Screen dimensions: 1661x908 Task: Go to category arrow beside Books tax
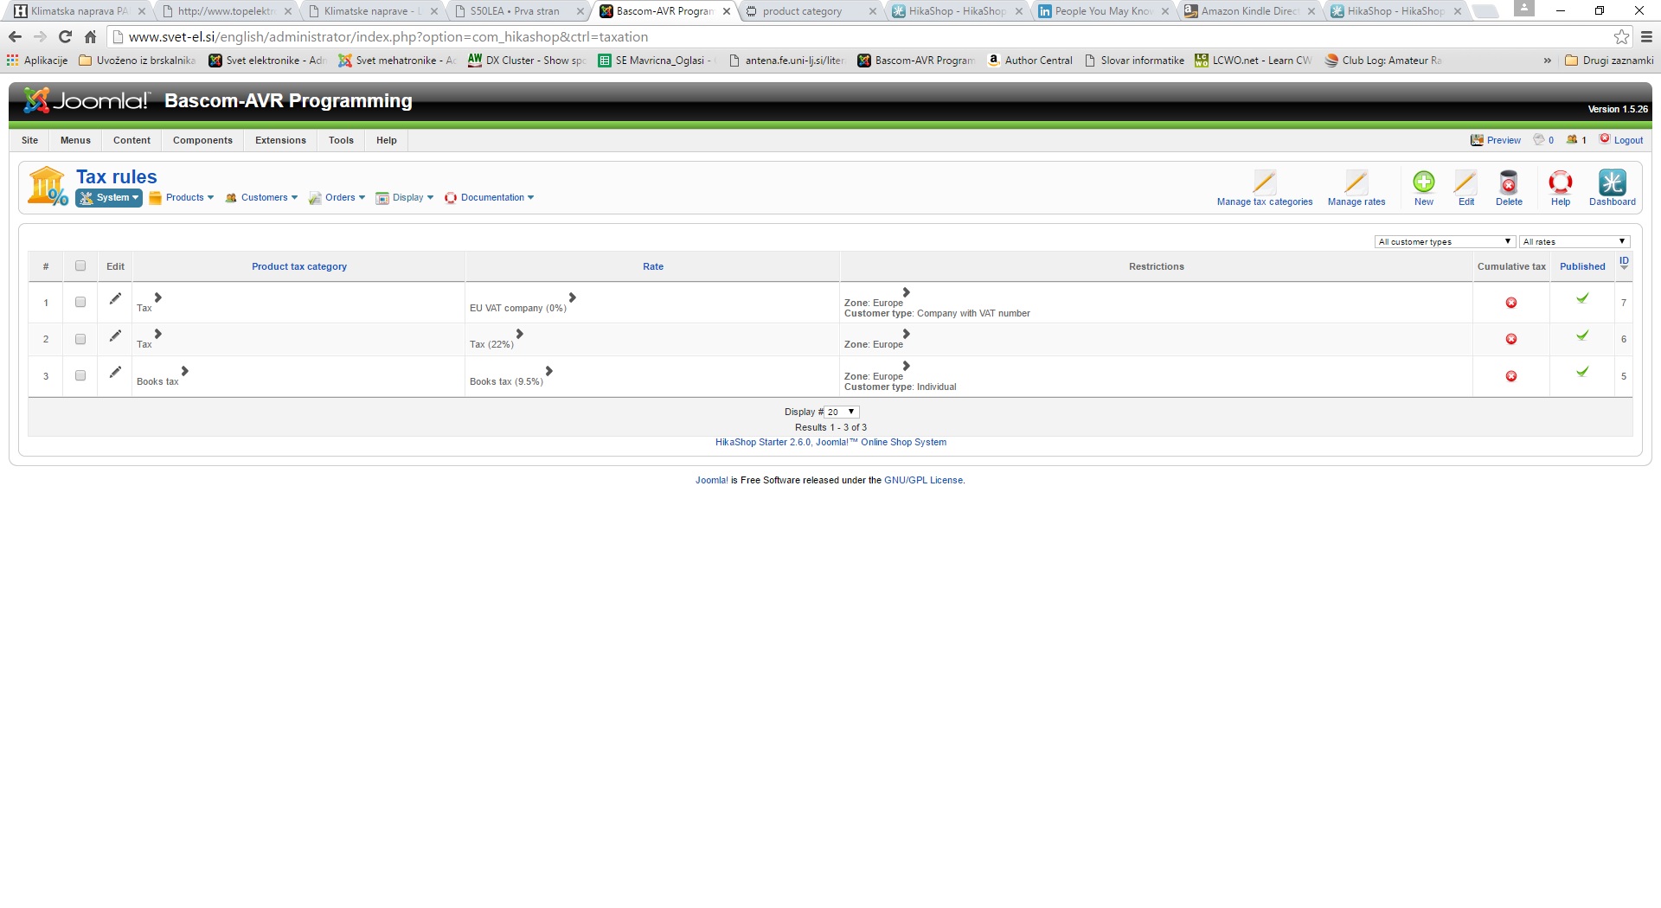click(x=185, y=371)
